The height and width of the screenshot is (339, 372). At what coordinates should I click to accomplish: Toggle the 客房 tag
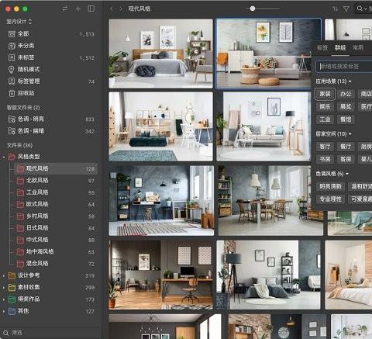[346, 159]
